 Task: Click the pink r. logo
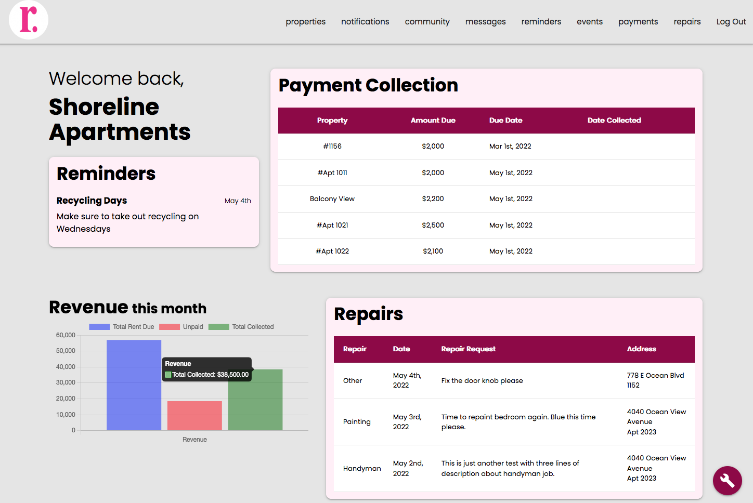(x=29, y=19)
